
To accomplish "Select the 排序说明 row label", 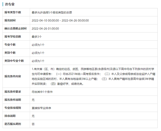I will pos(10,116).
